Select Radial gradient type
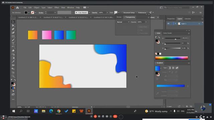Viewport: 214px width, 120px height. pyautogui.click(x=173, y=68)
